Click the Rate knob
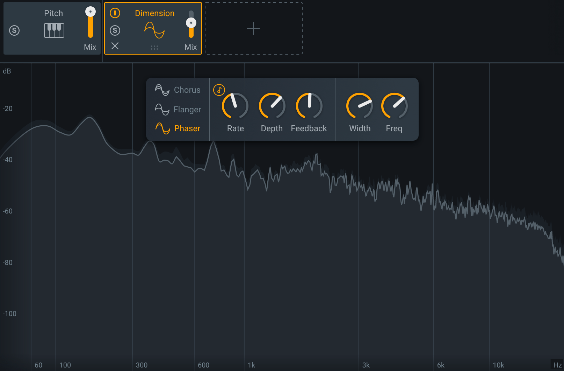 point(235,106)
